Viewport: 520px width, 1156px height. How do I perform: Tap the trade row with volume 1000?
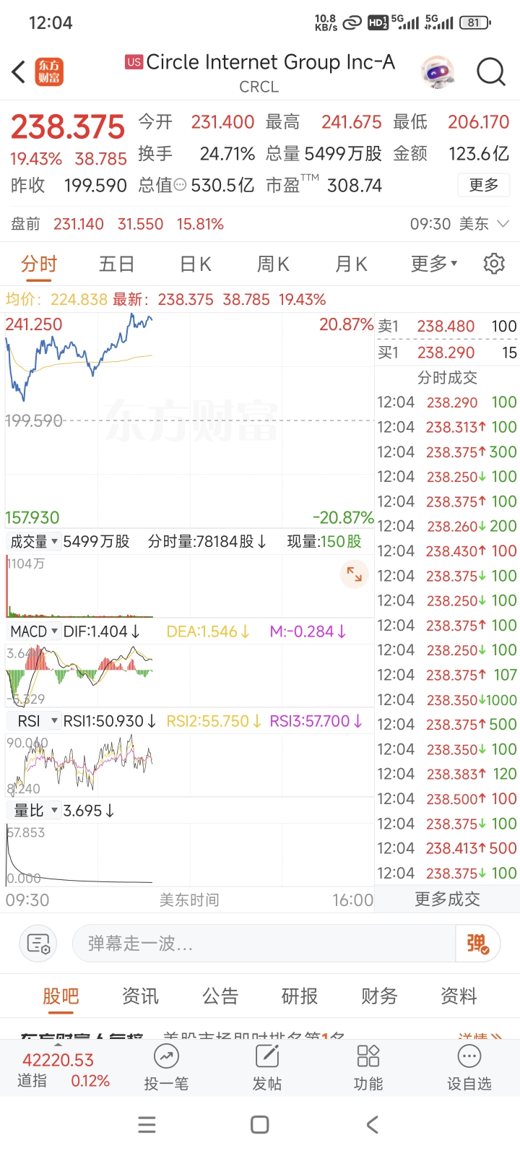(x=447, y=699)
